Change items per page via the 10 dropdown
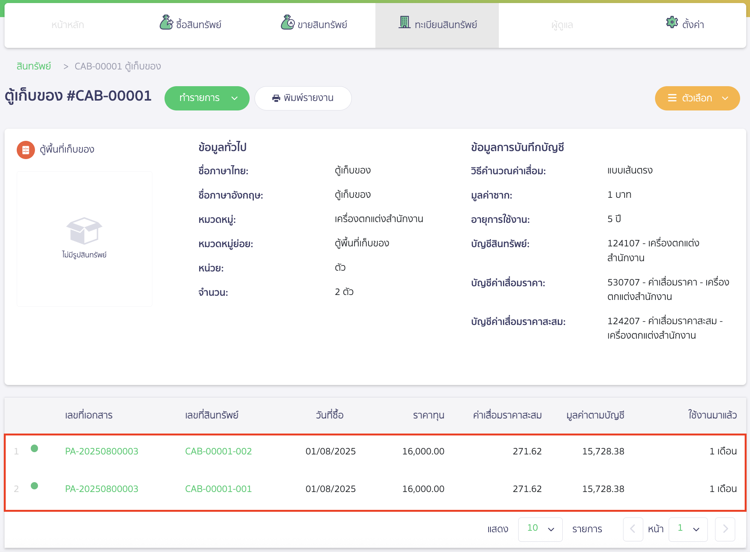The height and width of the screenshot is (552, 750). (x=540, y=529)
